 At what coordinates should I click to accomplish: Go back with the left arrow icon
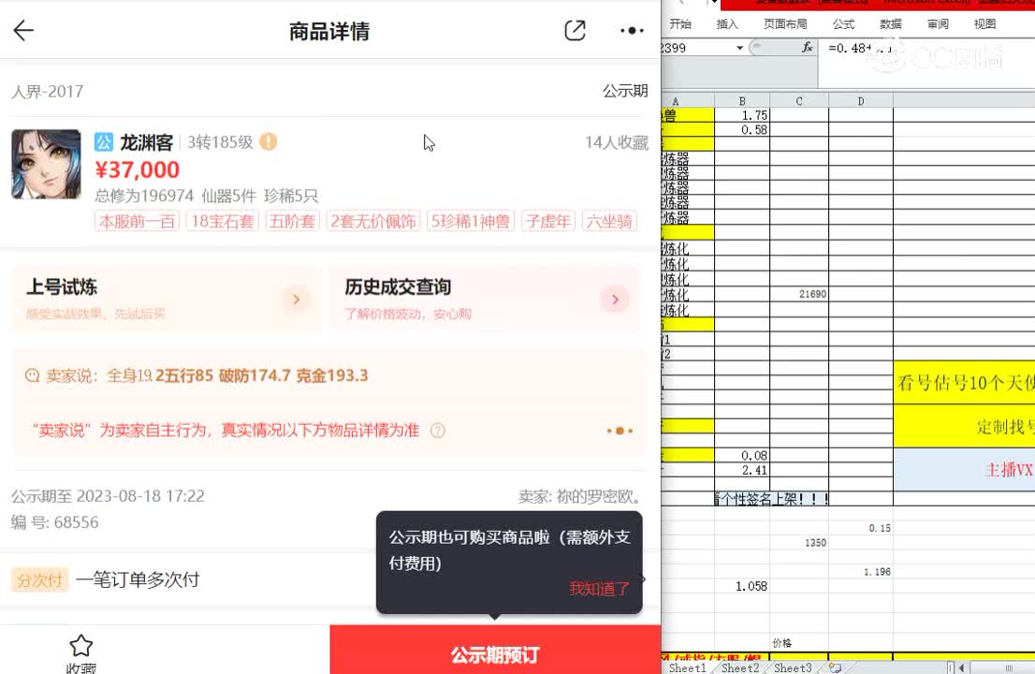(x=23, y=30)
